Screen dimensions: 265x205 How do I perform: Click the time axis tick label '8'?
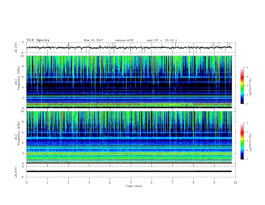pos(193,183)
